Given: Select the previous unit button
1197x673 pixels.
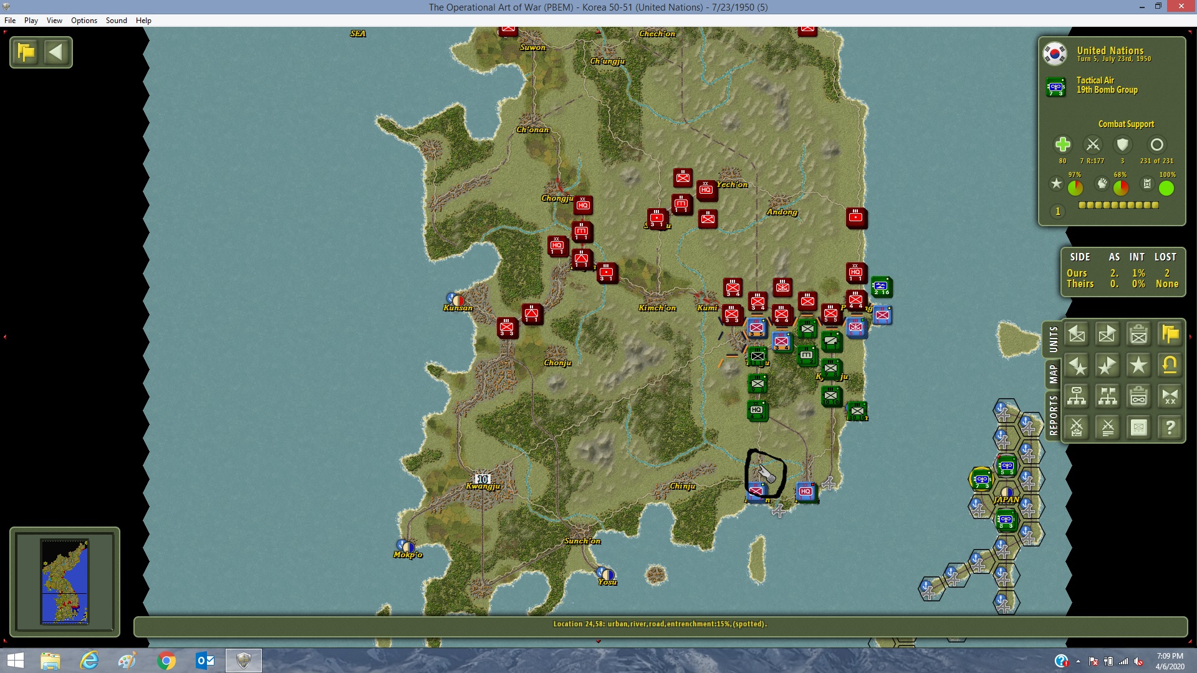Looking at the screenshot, I should [x=1077, y=335].
